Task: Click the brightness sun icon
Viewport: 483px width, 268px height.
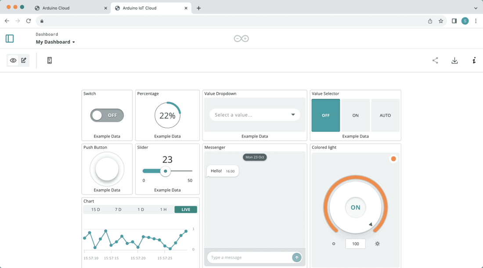Action: coord(377,244)
